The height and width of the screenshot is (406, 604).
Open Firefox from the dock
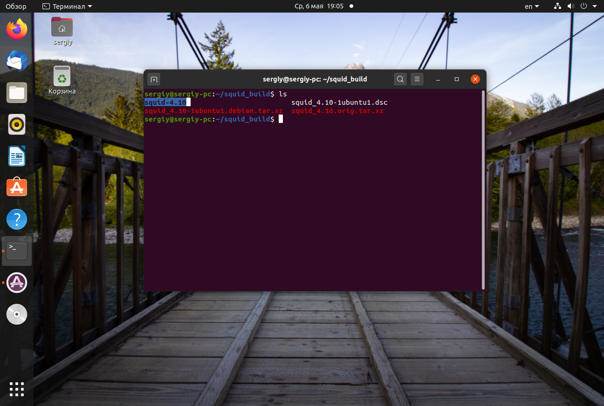click(x=17, y=29)
